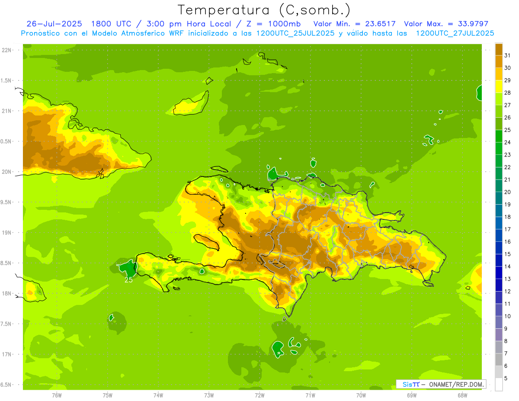519x401 pixels.
Task: Click the latitude label 18N
Action: [x=6, y=293]
